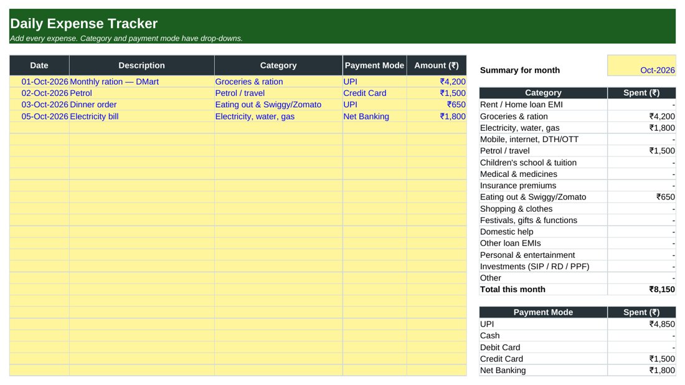Screen dimensions: 685x385
Task: Select Insurance premiums summary row
Action: point(577,186)
